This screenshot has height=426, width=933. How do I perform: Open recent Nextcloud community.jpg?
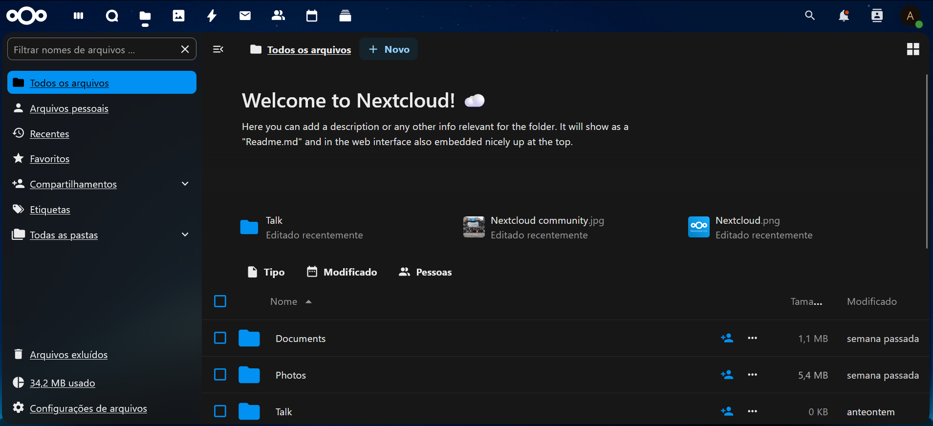coord(534,227)
